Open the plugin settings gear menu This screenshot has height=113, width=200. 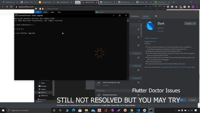click(x=156, y=16)
